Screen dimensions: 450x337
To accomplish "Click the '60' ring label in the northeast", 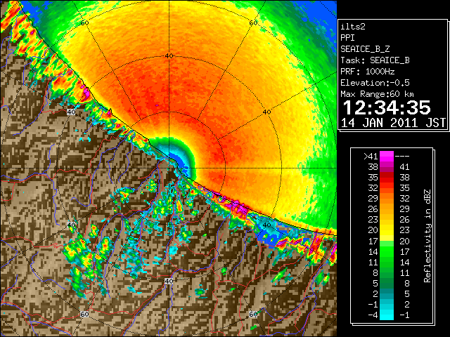I will pyautogui.click(x=253, y=22).
